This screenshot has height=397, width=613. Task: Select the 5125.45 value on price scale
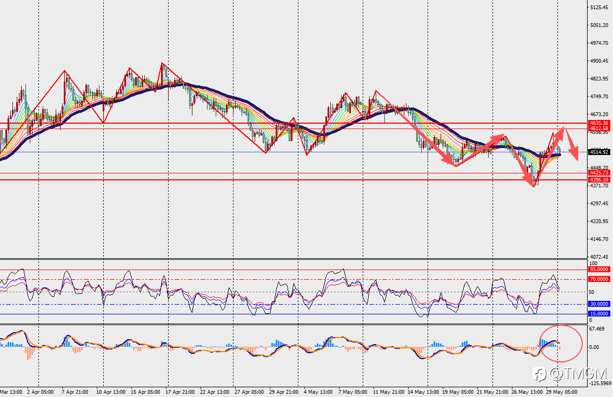pos(599,8)
